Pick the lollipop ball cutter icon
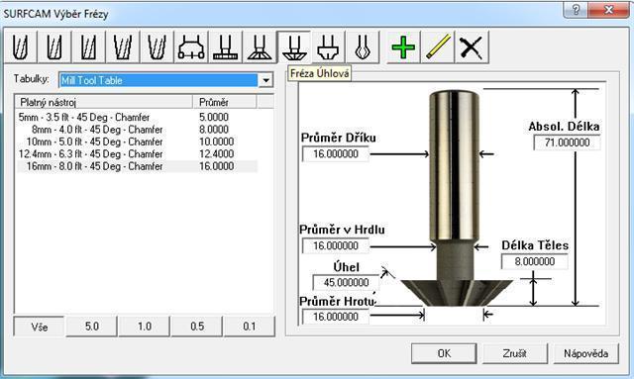The width and height of the screenshot is (634, 379). (362, 47)
